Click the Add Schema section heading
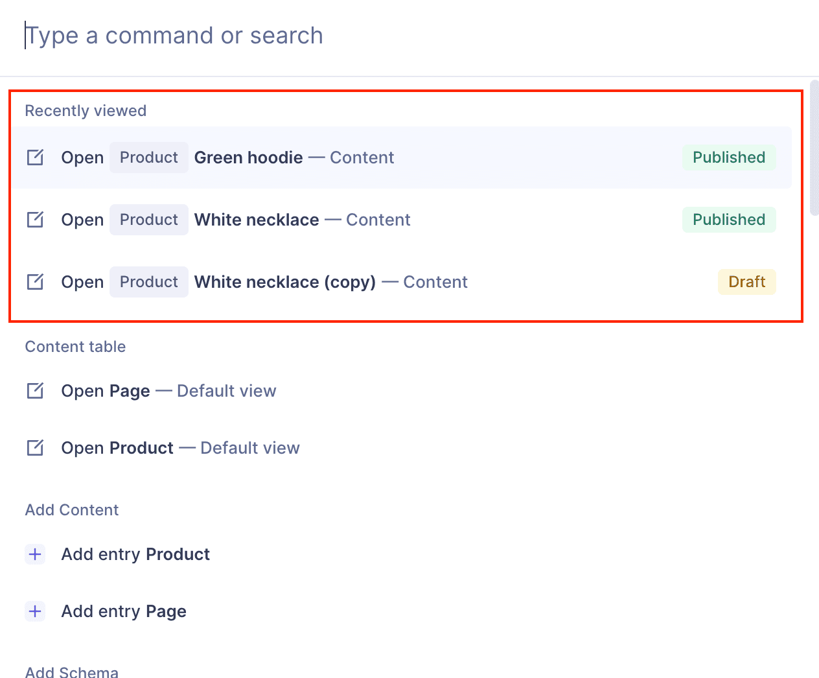 [x=71, y=672]
